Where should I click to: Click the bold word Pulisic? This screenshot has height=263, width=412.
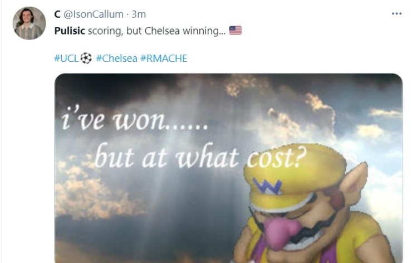click(70, 31)
